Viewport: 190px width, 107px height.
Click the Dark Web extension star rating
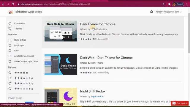coord(86,73)
